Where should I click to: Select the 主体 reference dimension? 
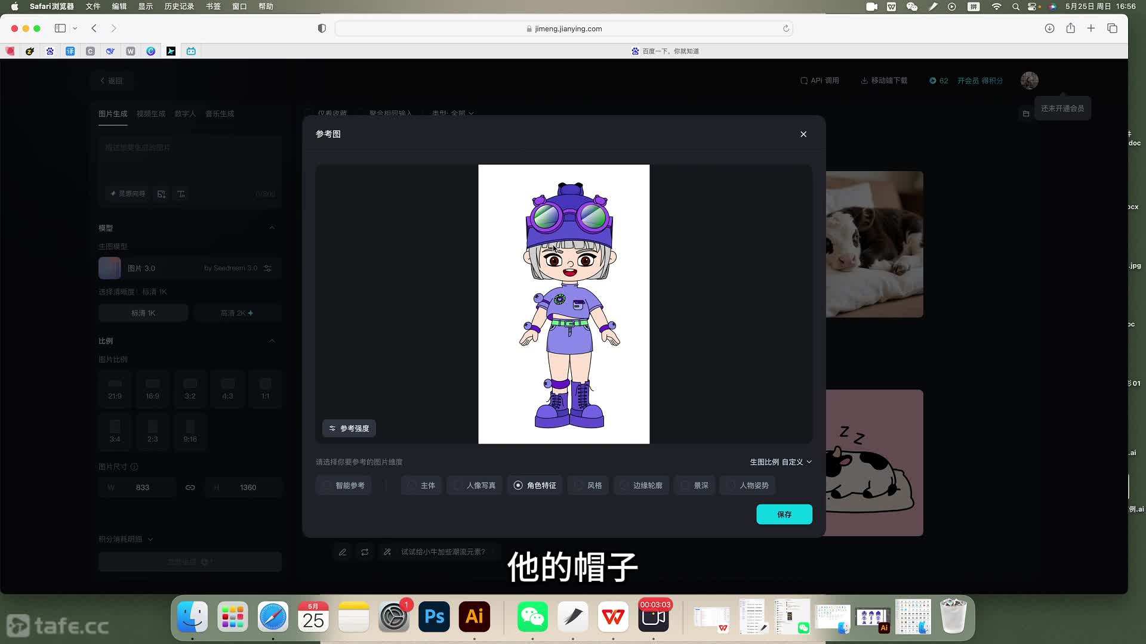coord(421,485)
